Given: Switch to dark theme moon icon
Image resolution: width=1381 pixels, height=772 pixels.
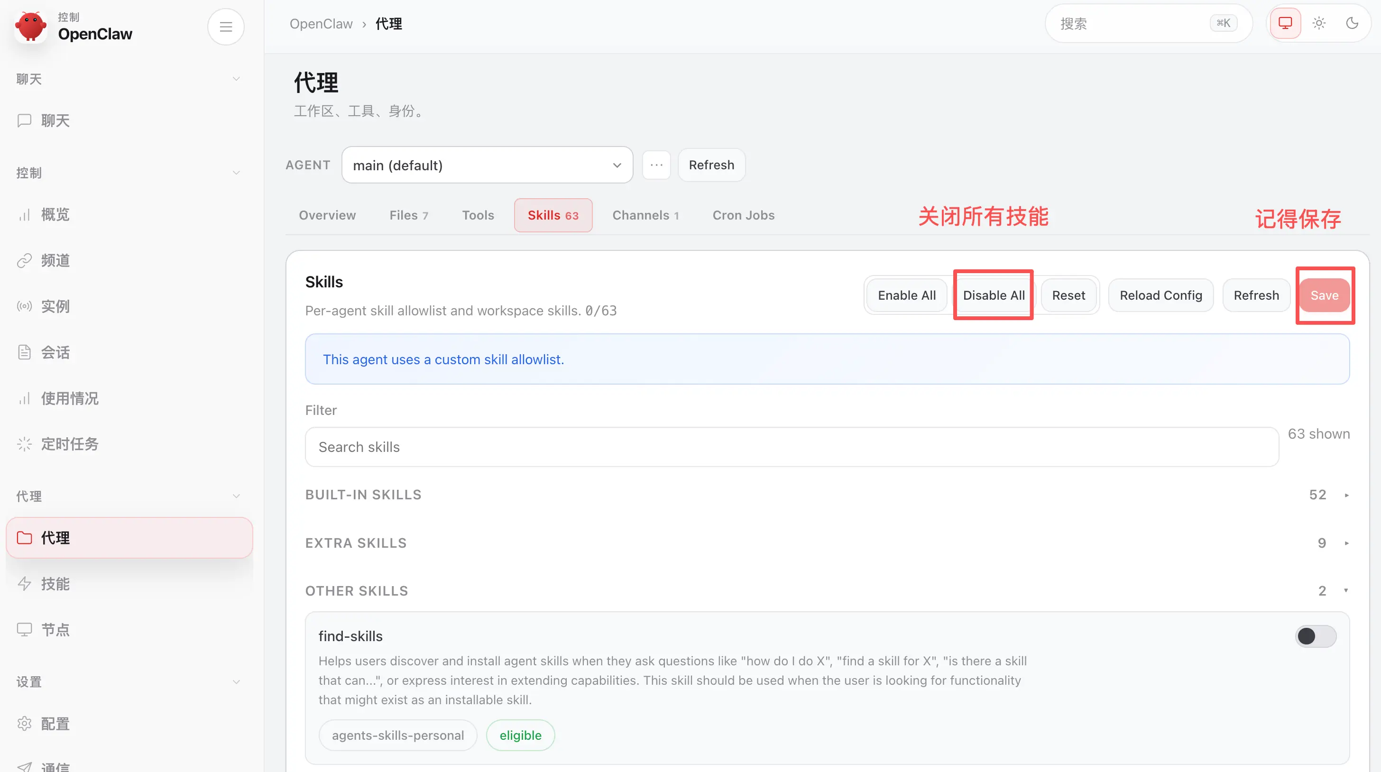Looking at the screenshot, I should point(1352,23).
